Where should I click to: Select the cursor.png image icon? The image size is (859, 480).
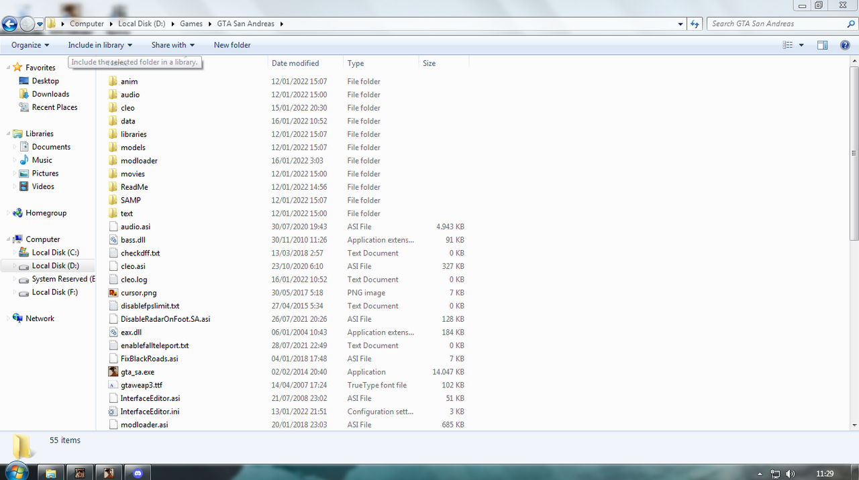coord(113,292)
